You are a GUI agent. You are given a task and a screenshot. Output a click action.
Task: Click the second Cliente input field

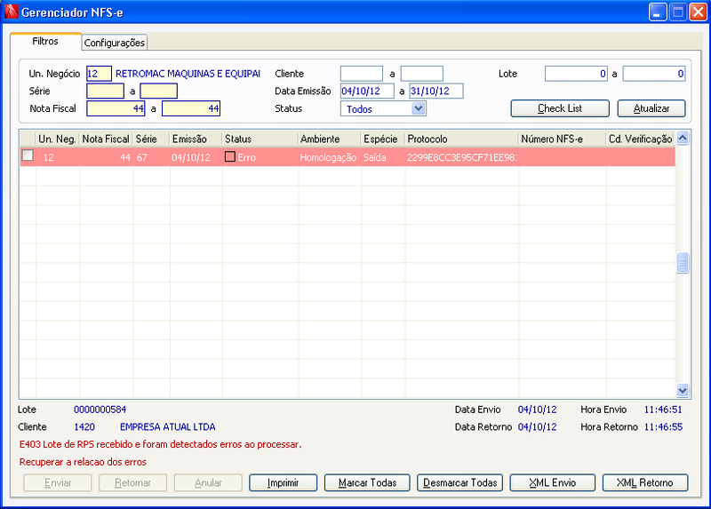tap(421, 74)
